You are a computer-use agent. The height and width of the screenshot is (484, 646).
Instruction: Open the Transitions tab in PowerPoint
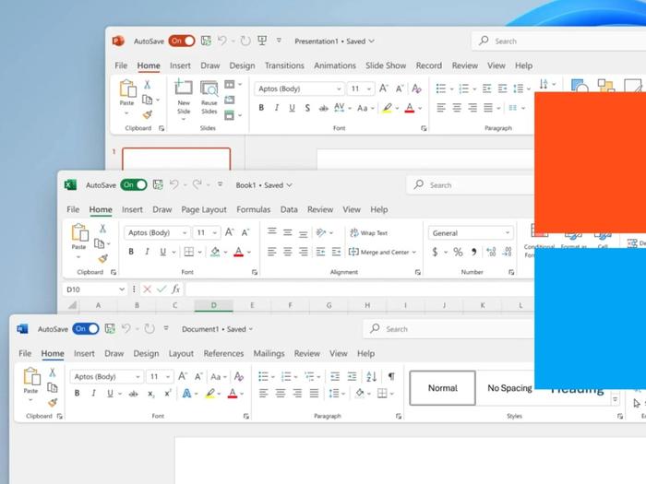pos(284,65)
